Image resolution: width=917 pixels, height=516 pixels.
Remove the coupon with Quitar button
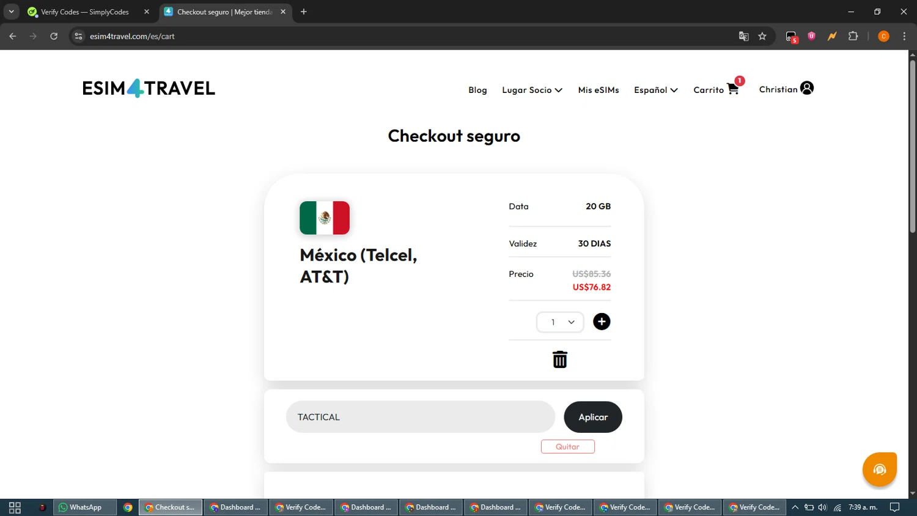pos(567,447)
